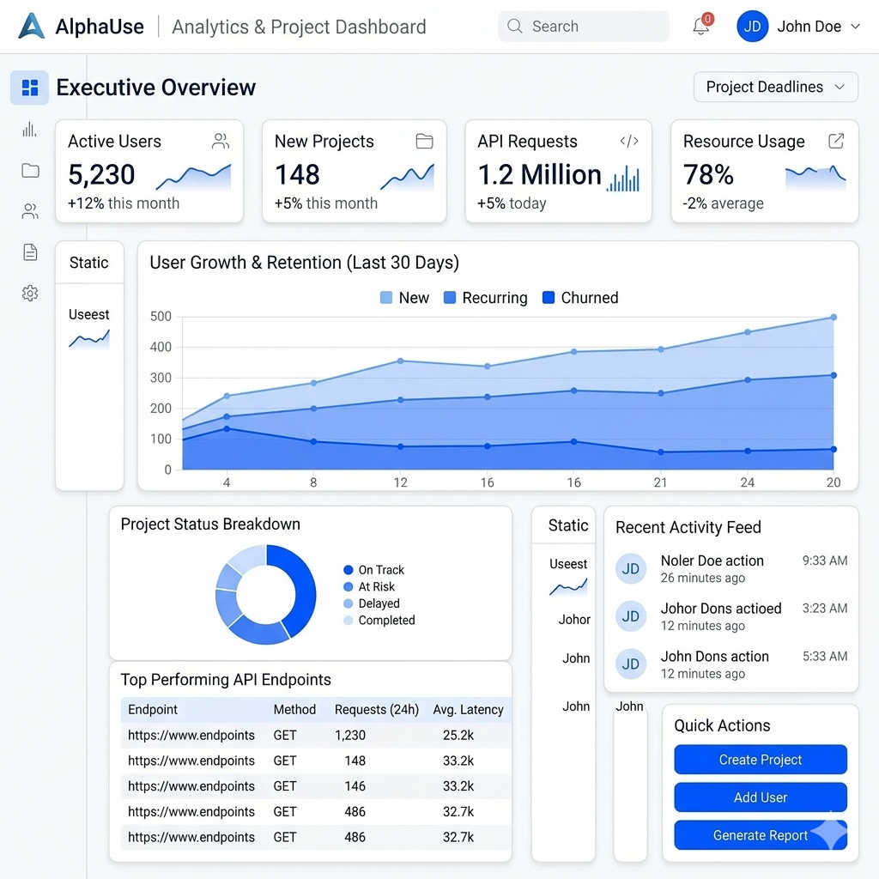Click the folder icon in left sidebar
Image resolution: width=879 pixels, height=879 pixels.
click(x=30, y=171)
